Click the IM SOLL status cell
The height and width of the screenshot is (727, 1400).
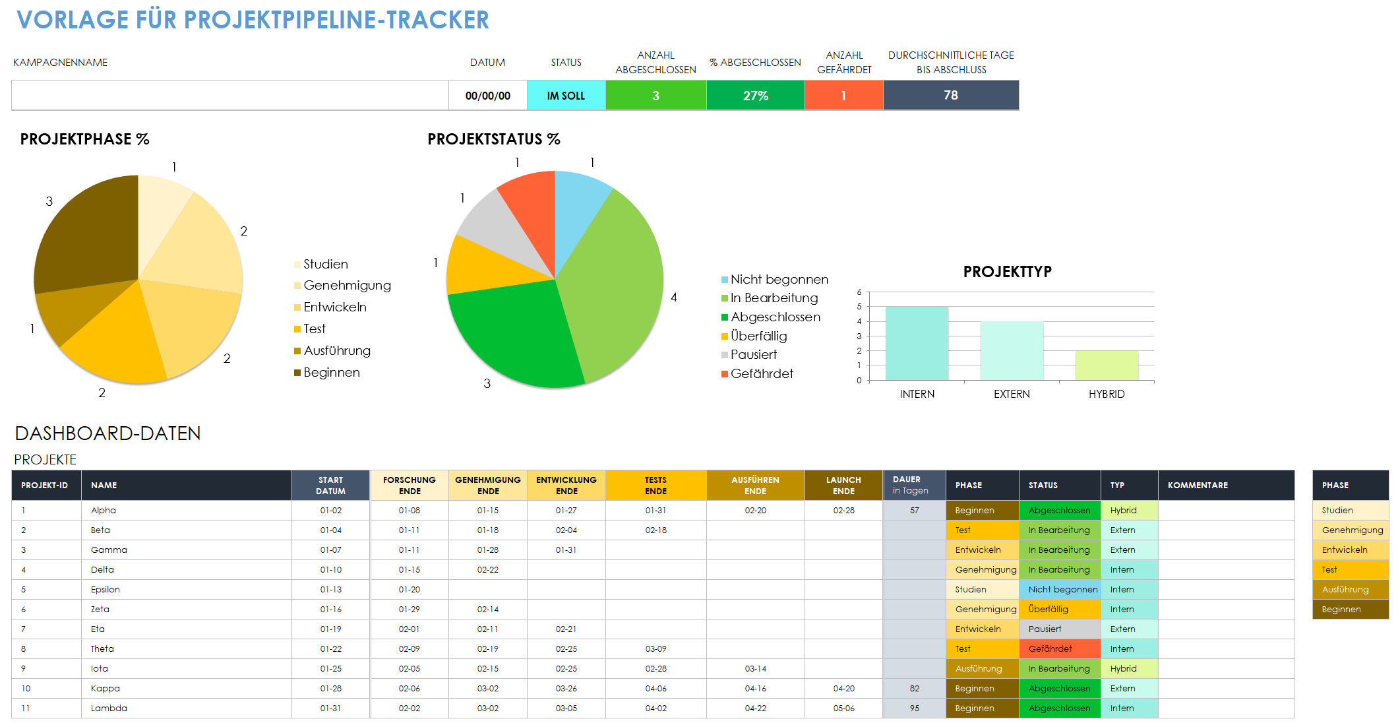pyautogui.click(x=566, y=96)
